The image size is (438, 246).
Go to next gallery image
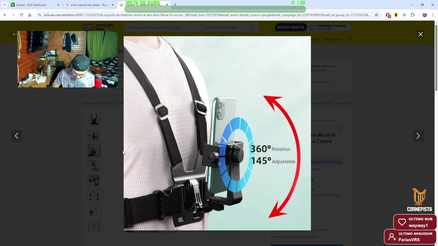(x=418, y=136)
